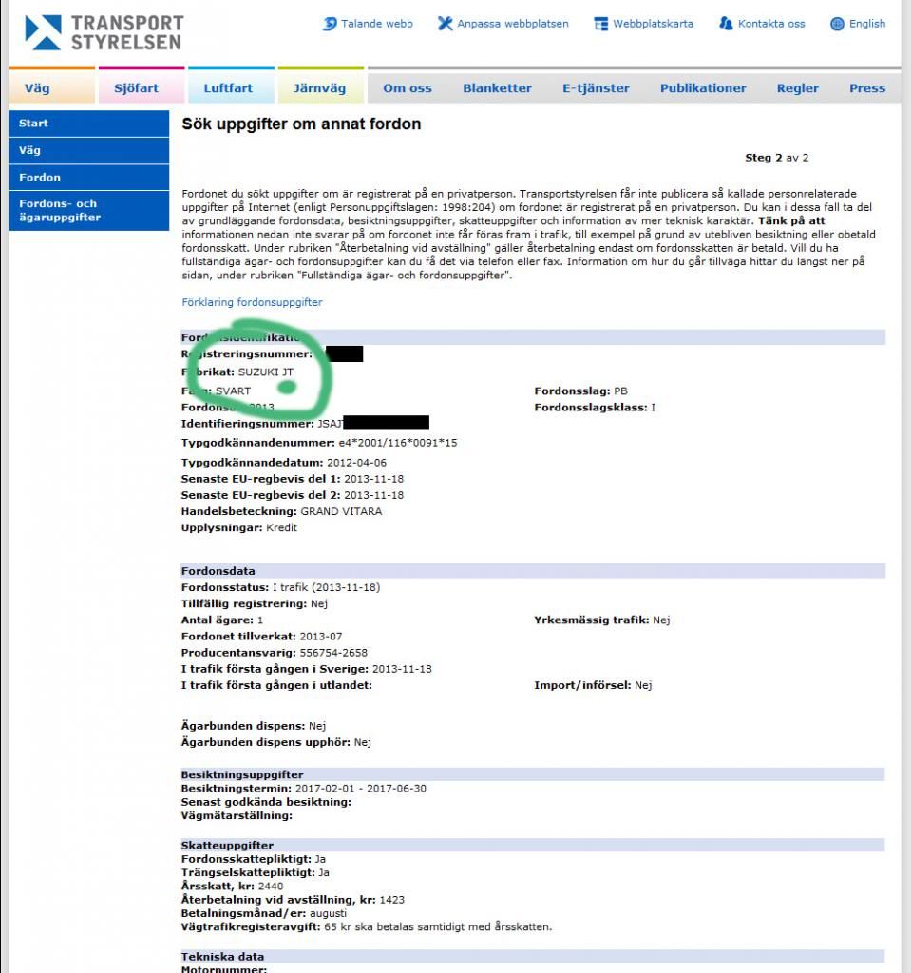Image resolution: width=911 pixels, height=973 pixels.
Task: Open the Väg ribbon tab
Action: (x=38, y=86)
